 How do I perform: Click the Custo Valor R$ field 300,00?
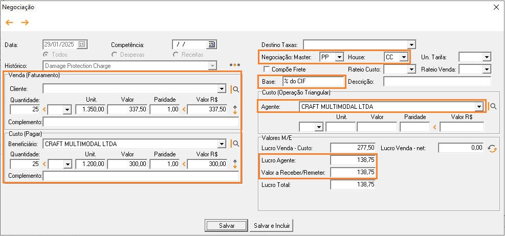[207, 164]
